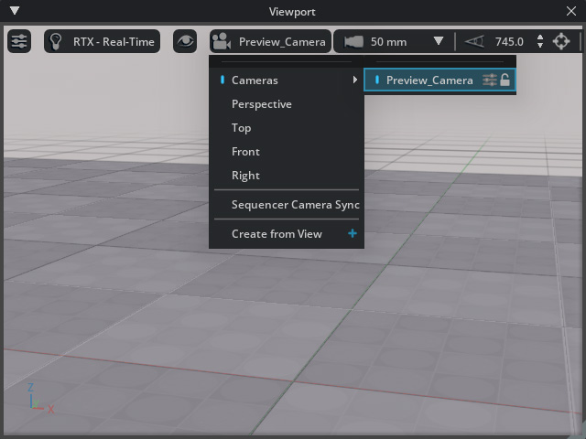586x439 pixels.
Task: Click the RTX lightbulb renderer icon
Action: [x=57, y=41]
